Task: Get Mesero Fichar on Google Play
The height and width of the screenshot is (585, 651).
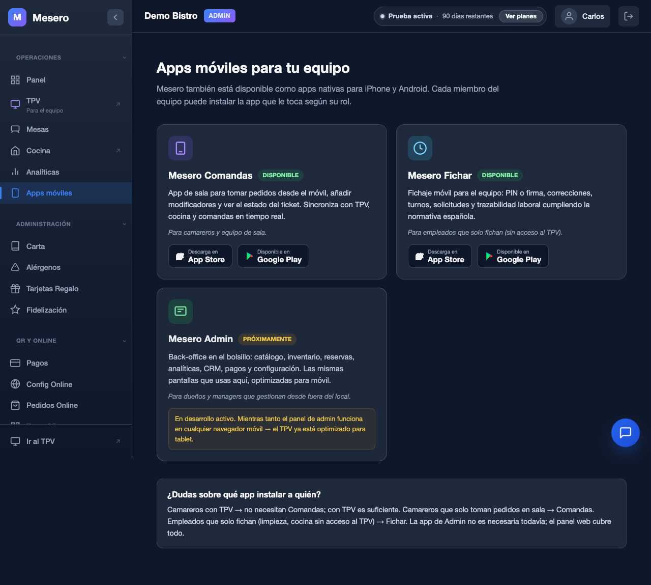Action: pyautogui.click(x=513, y=256)
